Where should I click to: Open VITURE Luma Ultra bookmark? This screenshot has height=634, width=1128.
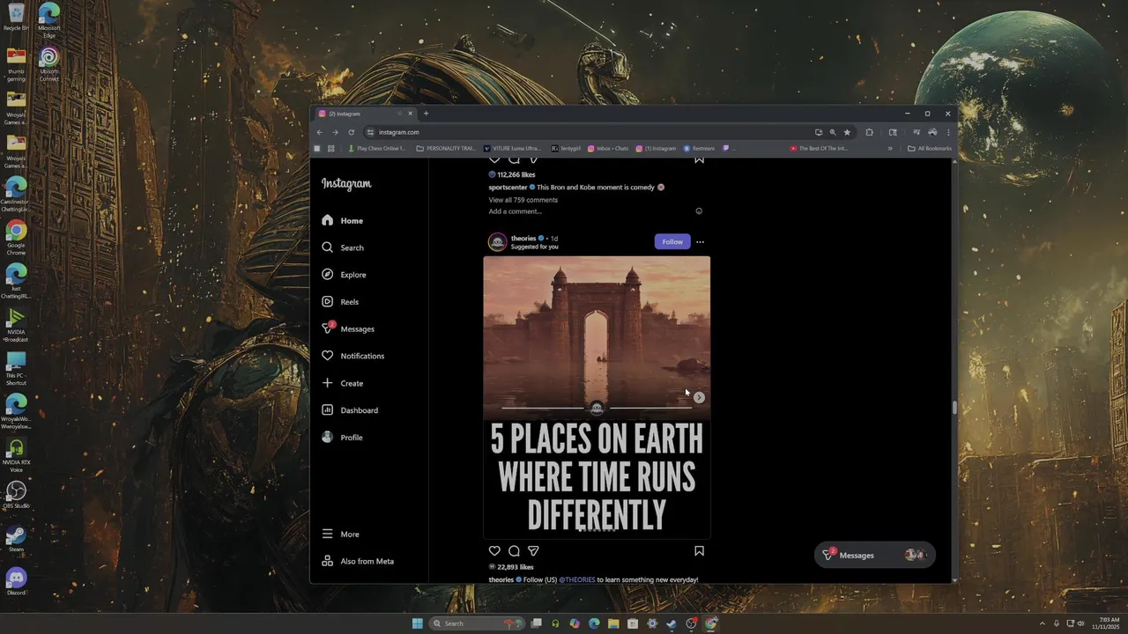point(512,149)
